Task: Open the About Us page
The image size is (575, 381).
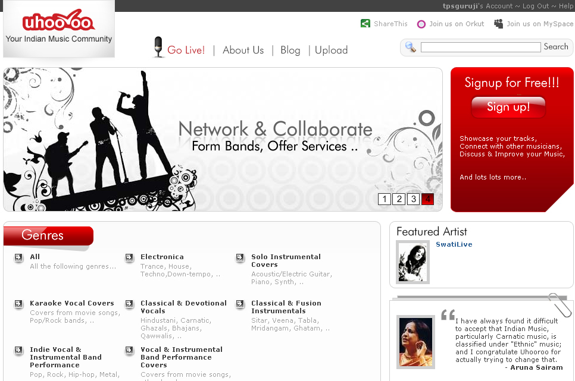Action: tap(243, 50)
